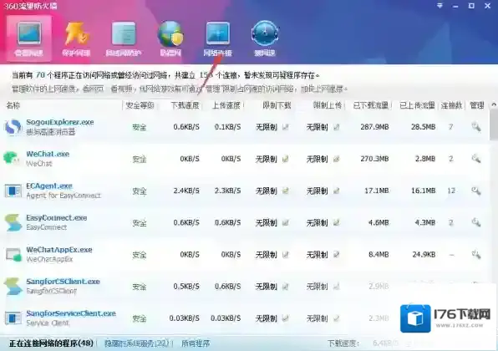Click the 270.3MB downloaded value

coord(374,159)
